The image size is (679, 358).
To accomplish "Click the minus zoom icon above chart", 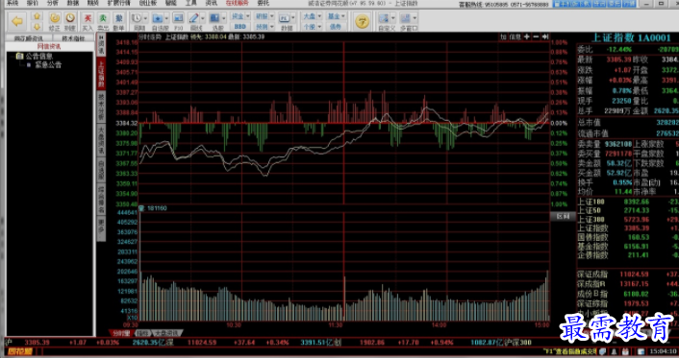I will [536, 37].
